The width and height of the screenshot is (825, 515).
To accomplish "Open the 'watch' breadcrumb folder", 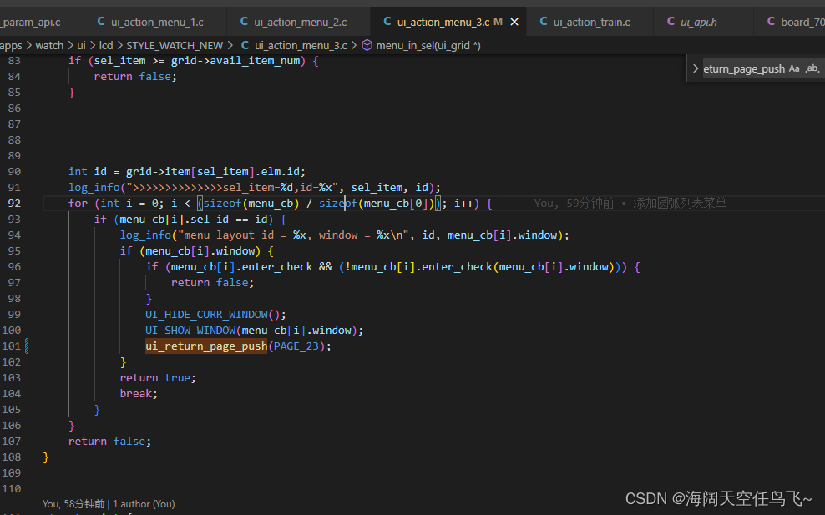I will pos(49,46).
